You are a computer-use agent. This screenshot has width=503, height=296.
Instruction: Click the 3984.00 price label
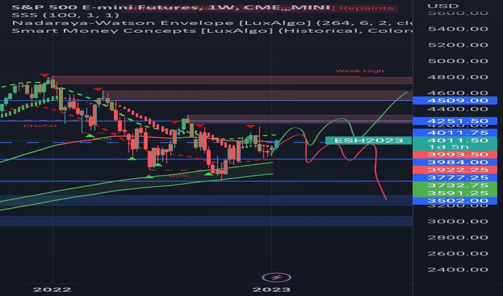click(455, 162)
